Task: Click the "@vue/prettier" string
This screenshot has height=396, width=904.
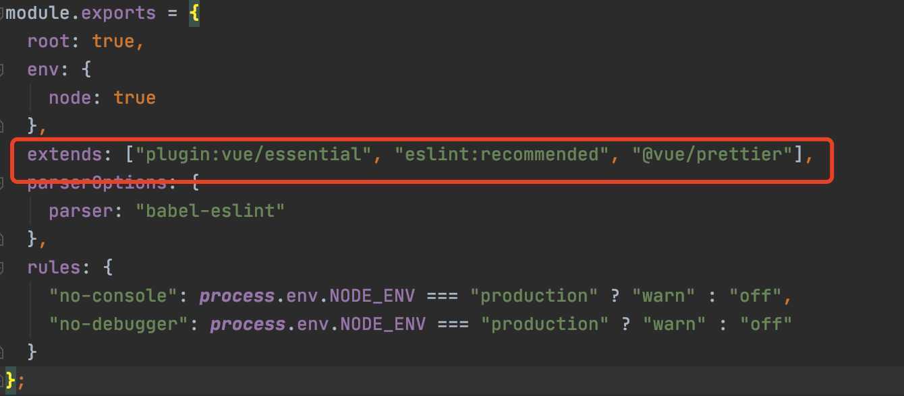Action: coord(712,154)
